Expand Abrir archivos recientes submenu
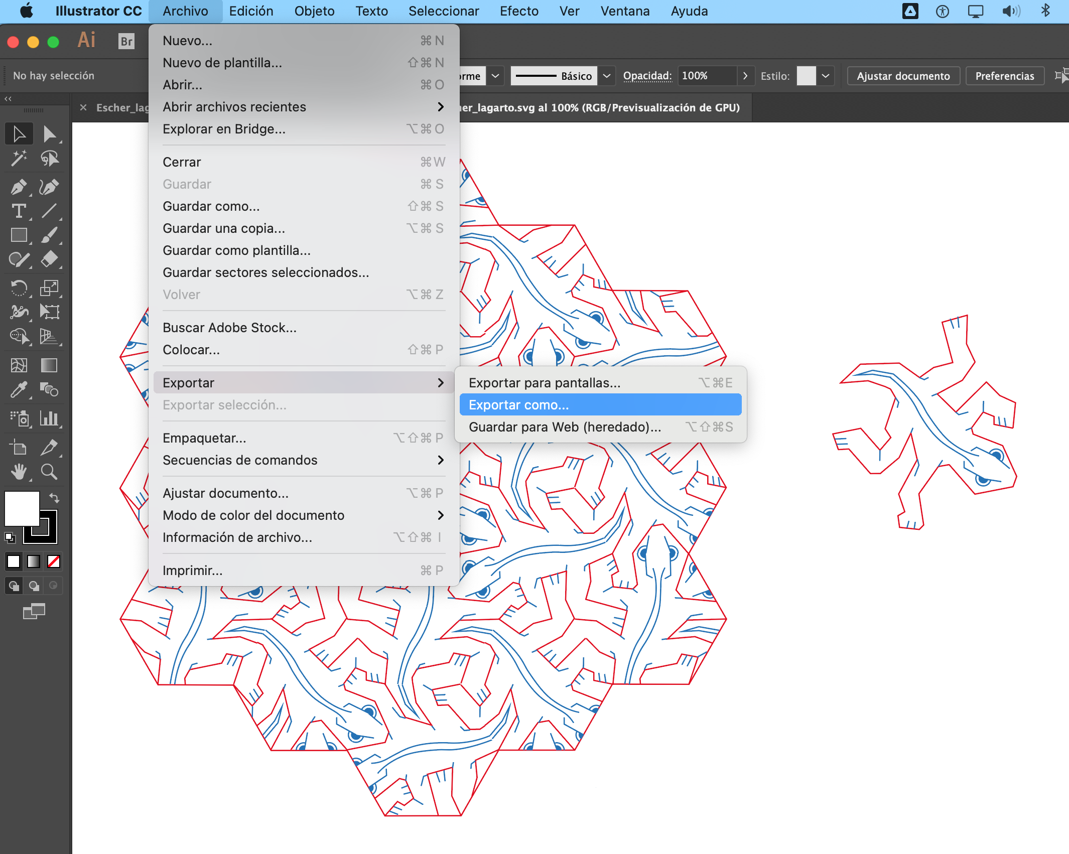Image resolution: width=1069 pixels, height=854 pixels. click(304, 107)
